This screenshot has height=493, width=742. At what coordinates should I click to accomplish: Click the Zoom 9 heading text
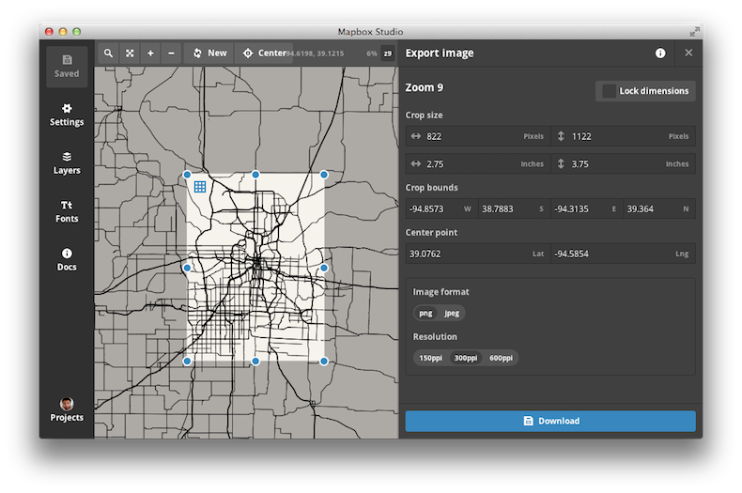tap(425, 87)
